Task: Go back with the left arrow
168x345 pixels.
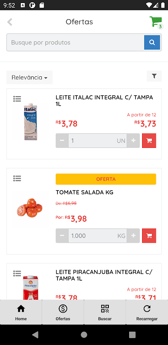Action: [x=10, y=22]
